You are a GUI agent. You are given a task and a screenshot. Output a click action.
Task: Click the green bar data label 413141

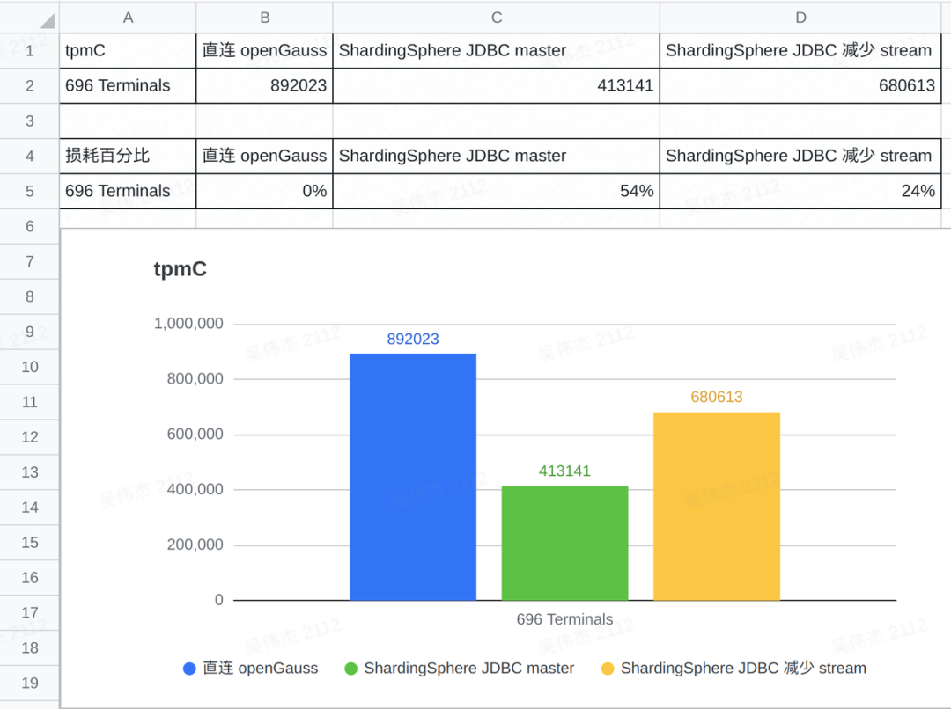pyautogui.click(x=564, y=471)
